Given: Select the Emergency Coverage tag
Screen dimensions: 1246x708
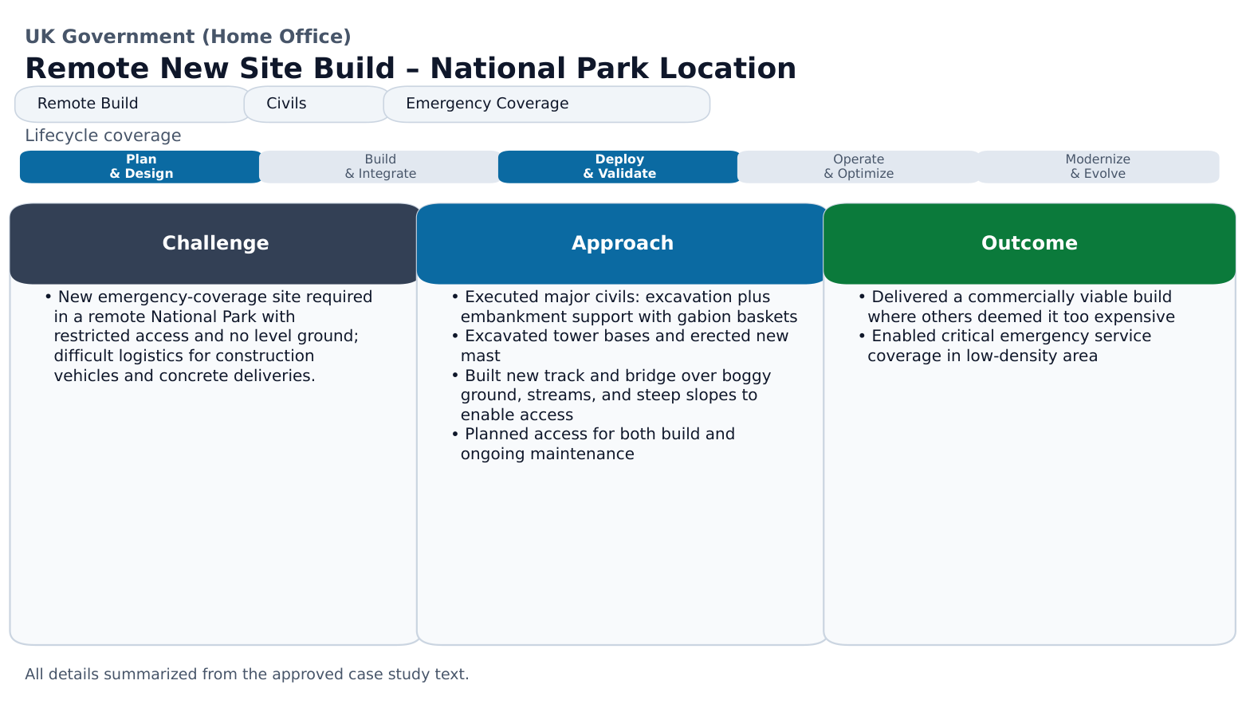Looking at the screenshot, I should [487, 104].
